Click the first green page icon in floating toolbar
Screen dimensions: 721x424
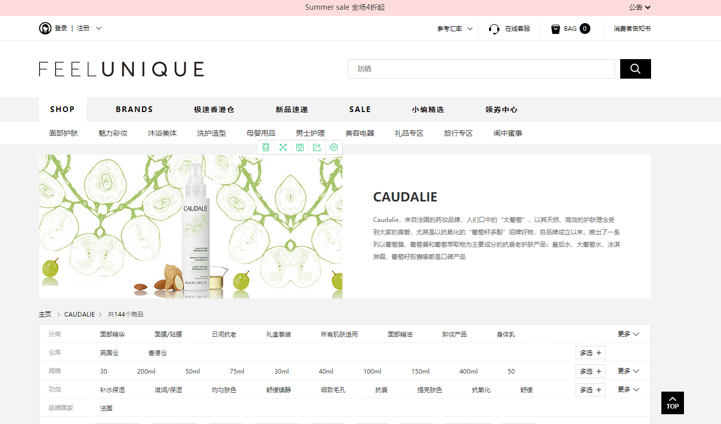(x=266, y=148)
